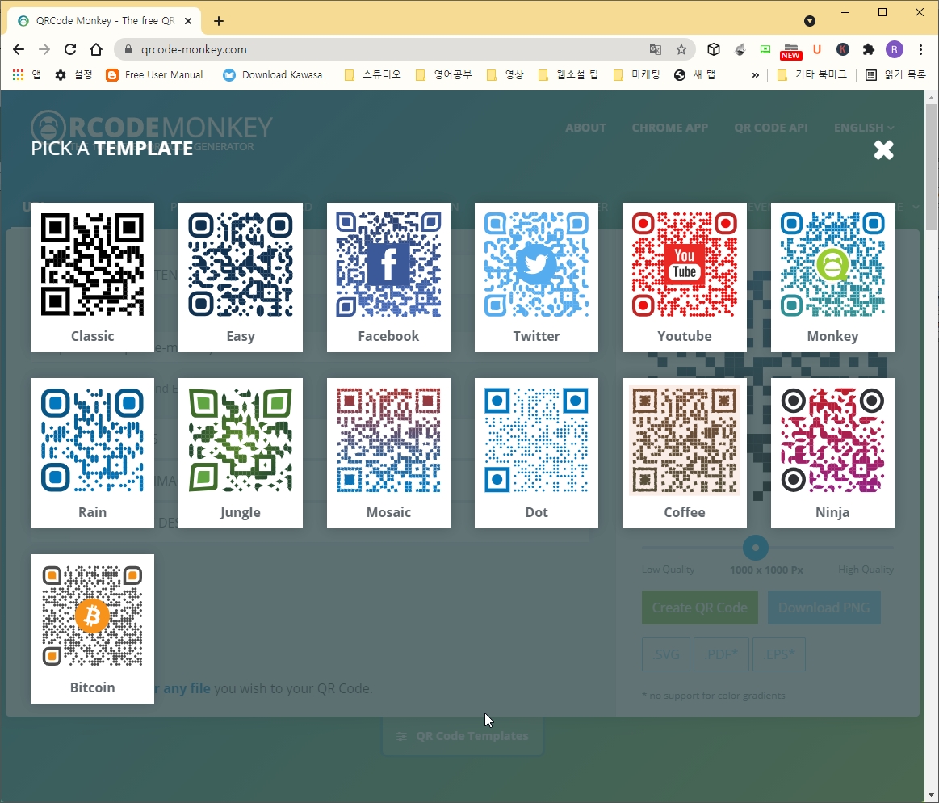Open the Download Kawasa bookmark
This screenshot has width=939, height=803.
[x=276, y=75]
